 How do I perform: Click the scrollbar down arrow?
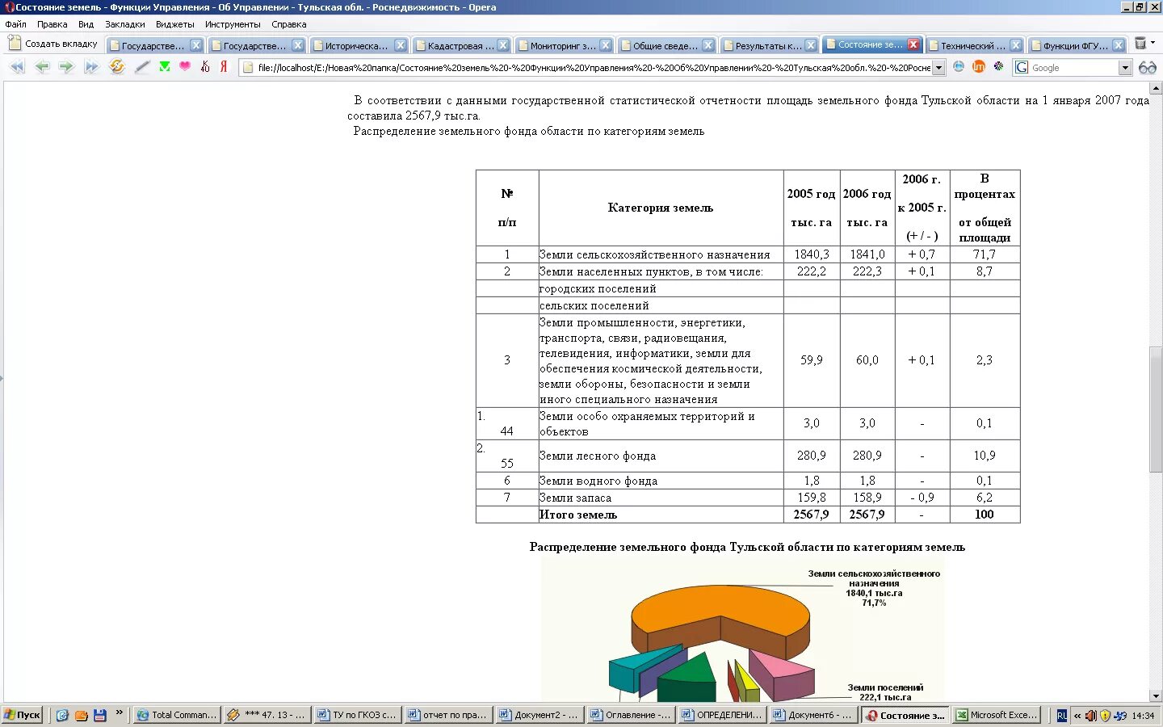[1156, 695]
